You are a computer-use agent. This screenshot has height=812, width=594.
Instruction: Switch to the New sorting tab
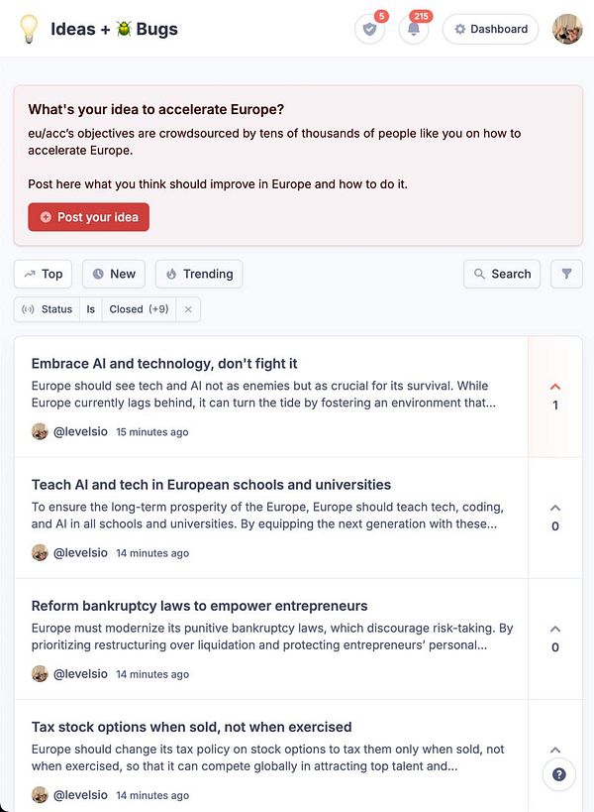click(113, 274)
